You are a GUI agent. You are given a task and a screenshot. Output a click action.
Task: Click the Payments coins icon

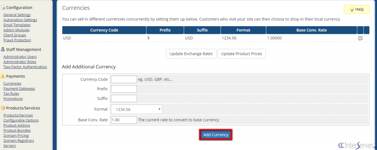click(3, 76)
